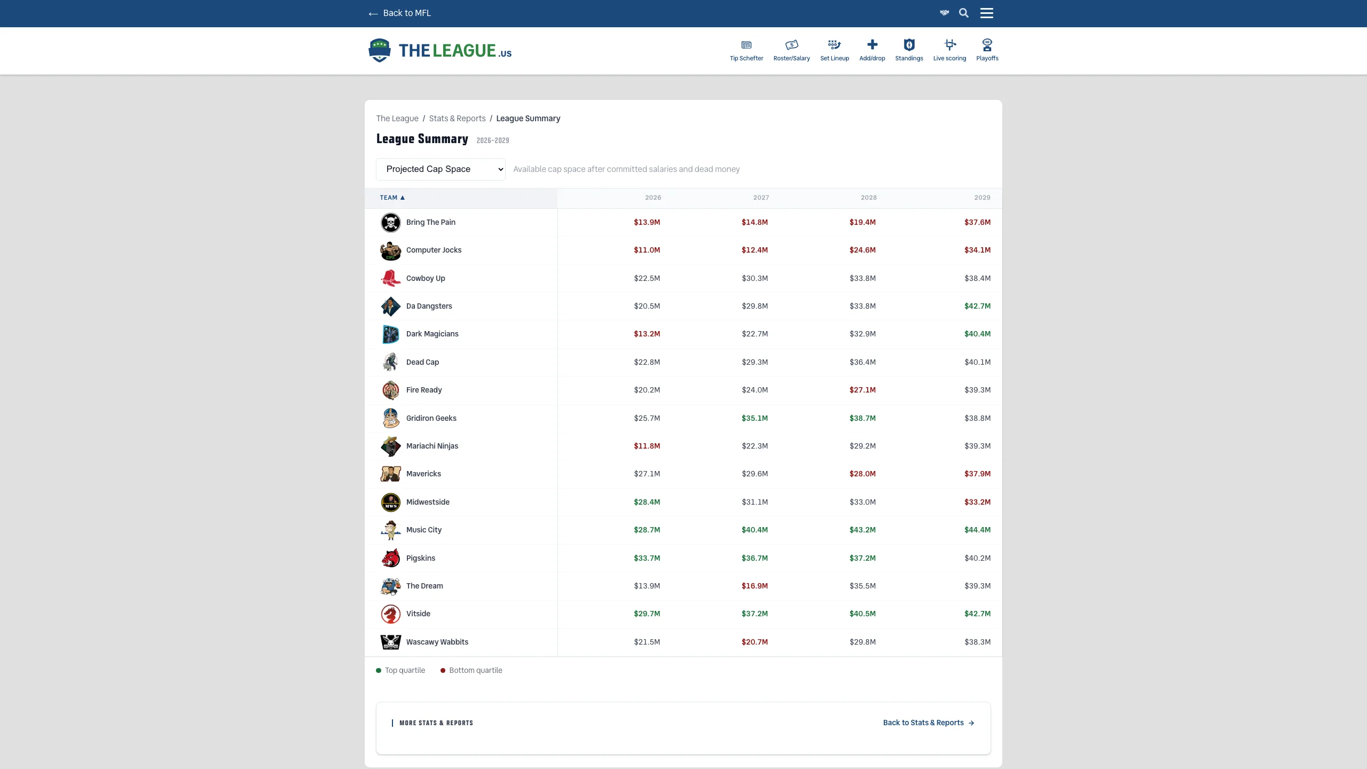
Task: Click Back to MFL link
Action: [x=399, y=13]
